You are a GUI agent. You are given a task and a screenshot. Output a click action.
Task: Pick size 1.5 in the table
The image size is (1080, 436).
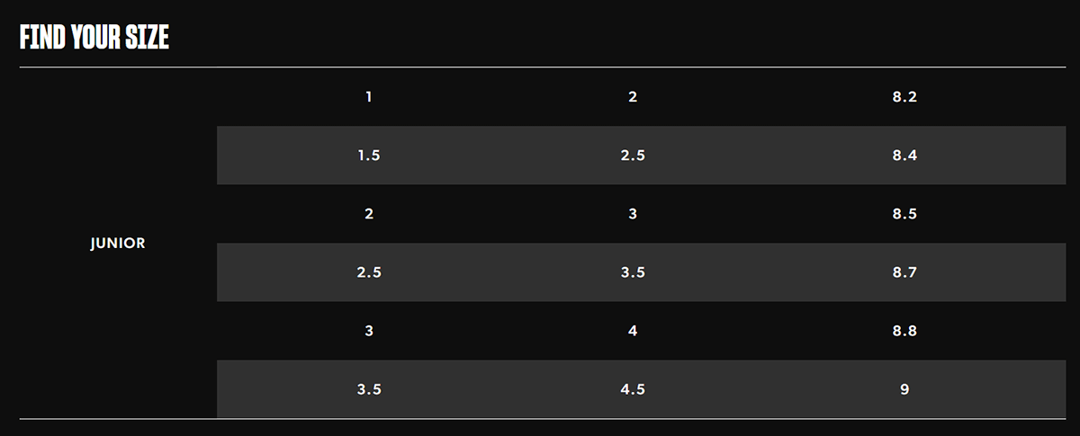point(369,156)
